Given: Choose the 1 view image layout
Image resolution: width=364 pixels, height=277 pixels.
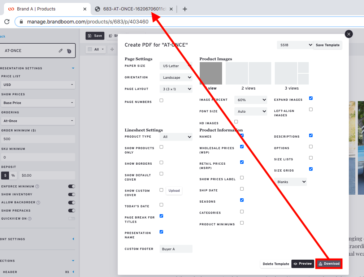Looking at the screenshot, I should coord(211,73).
